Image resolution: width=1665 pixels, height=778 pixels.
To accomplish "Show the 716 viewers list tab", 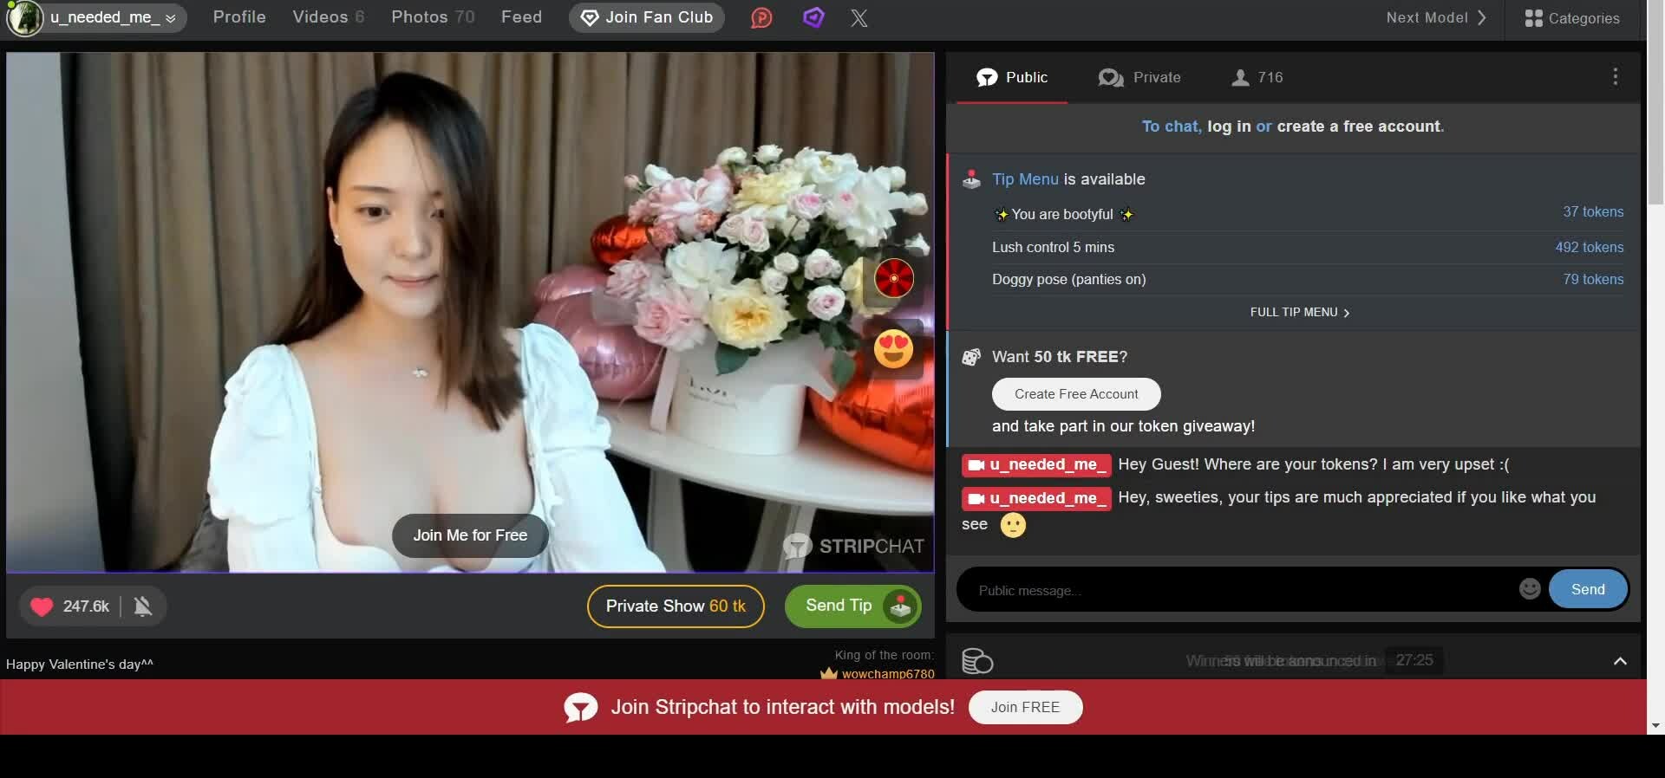I will [x=1257, y=77].
